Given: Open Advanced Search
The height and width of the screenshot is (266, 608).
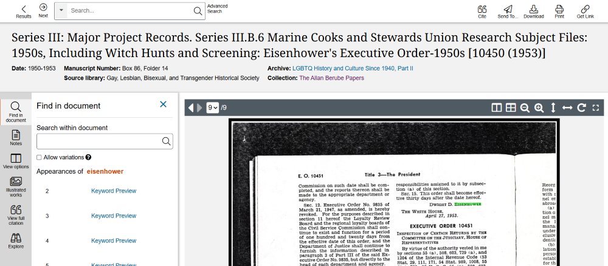Looking at the screenshot, I should tap(217, 9).
